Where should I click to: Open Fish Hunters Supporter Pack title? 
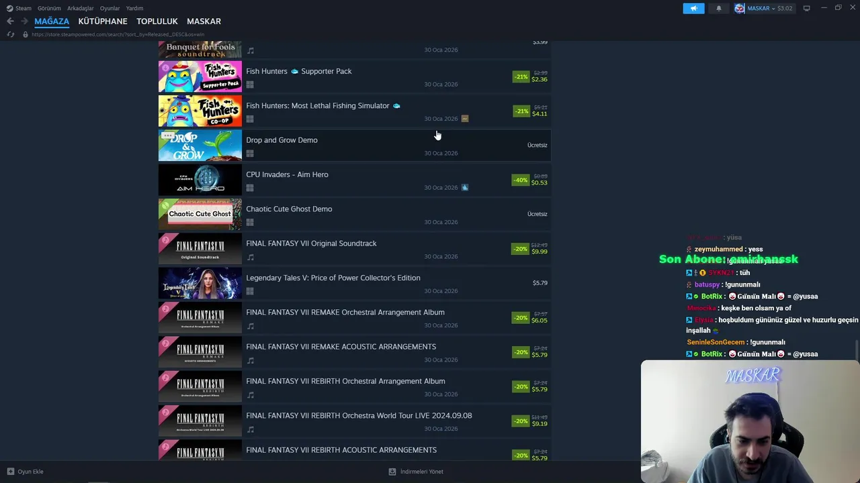point(299,71)
